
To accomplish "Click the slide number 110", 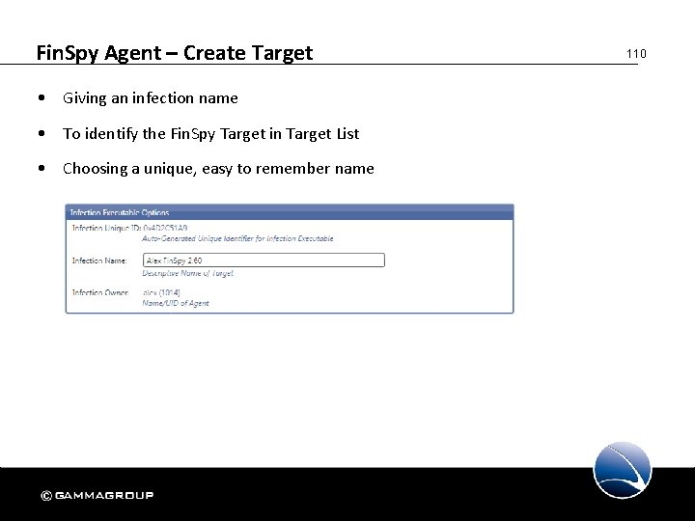I will click(636, 54).
